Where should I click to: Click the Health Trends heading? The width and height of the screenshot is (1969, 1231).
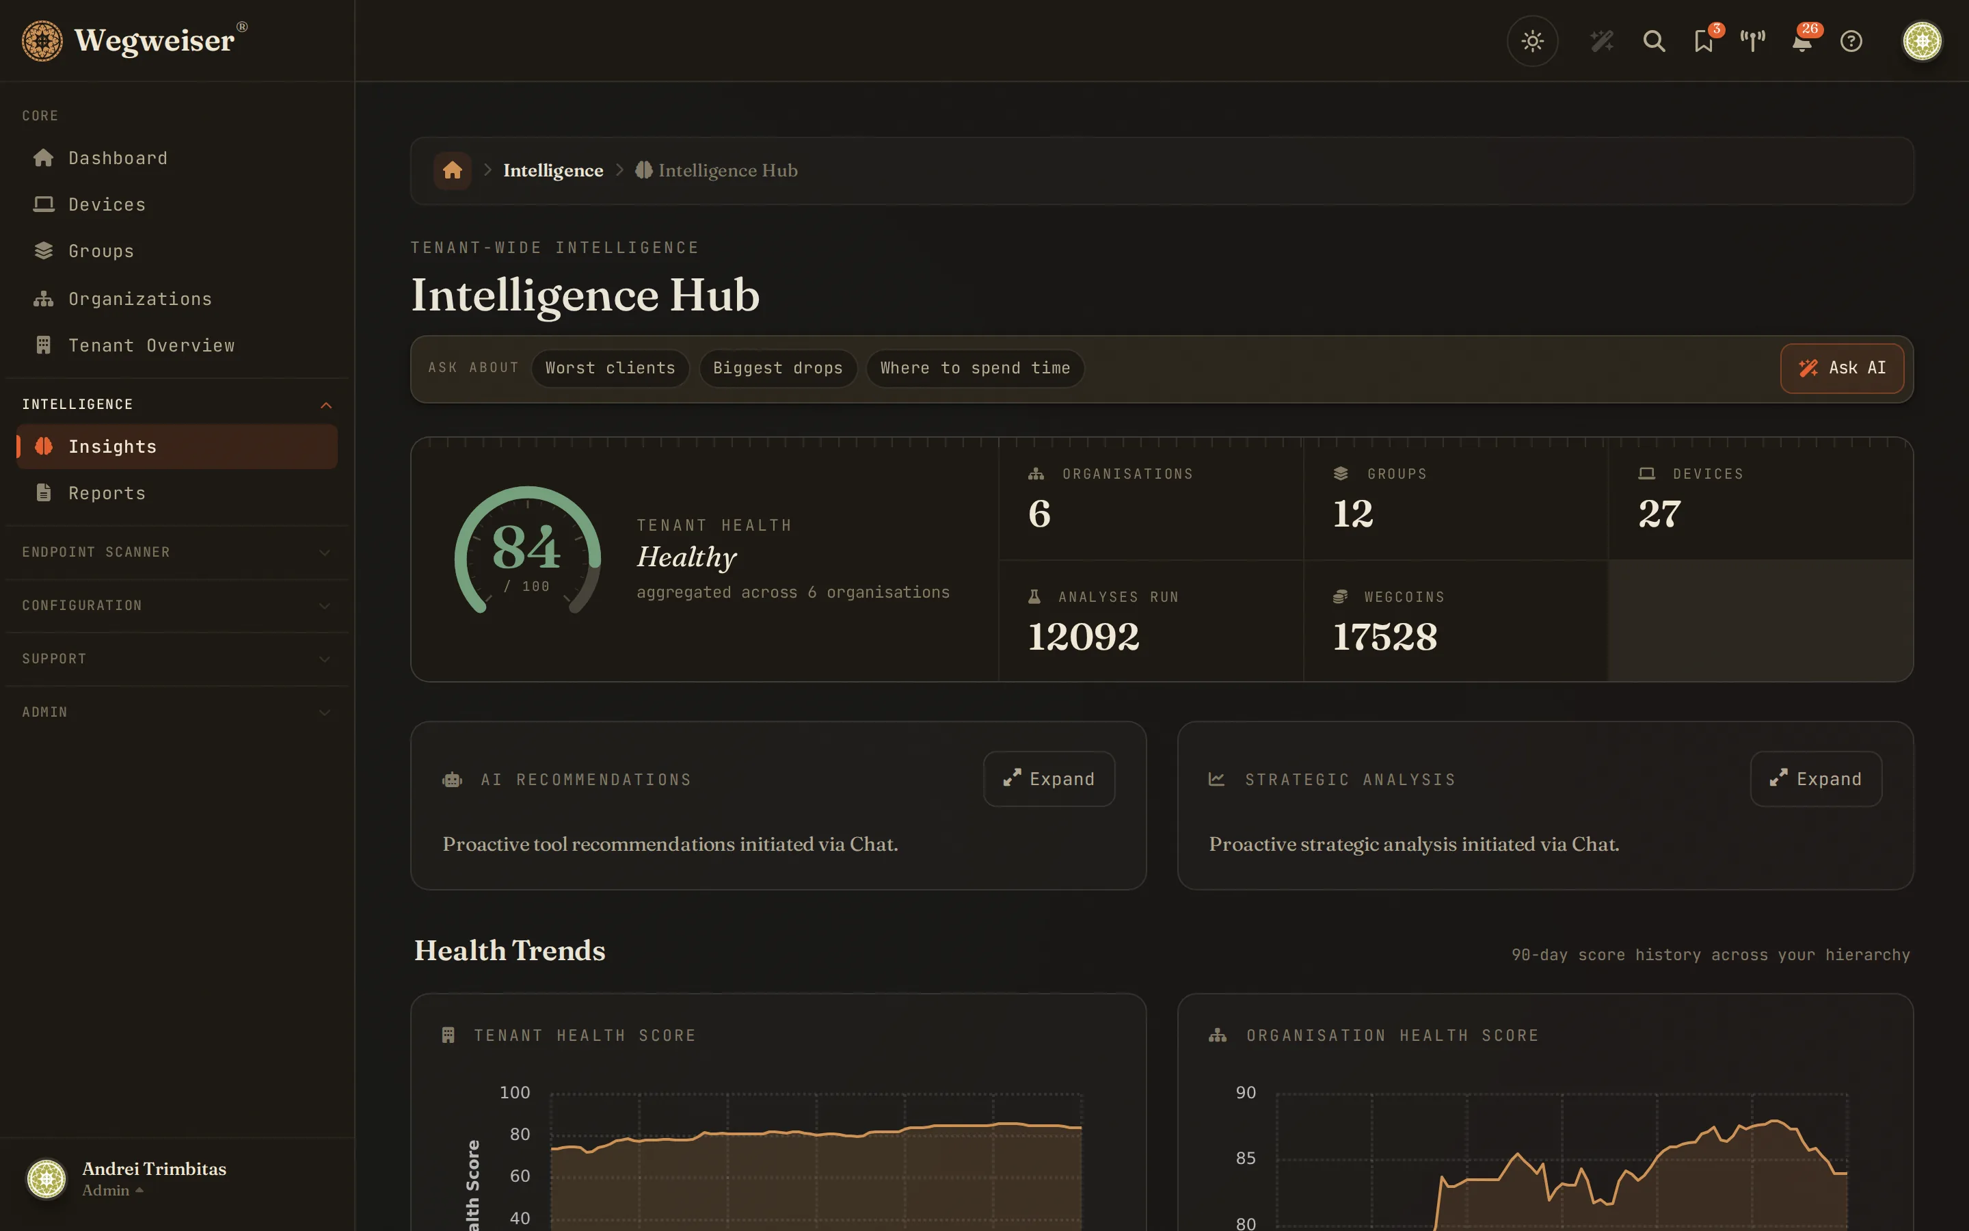[x=509, y=950]
